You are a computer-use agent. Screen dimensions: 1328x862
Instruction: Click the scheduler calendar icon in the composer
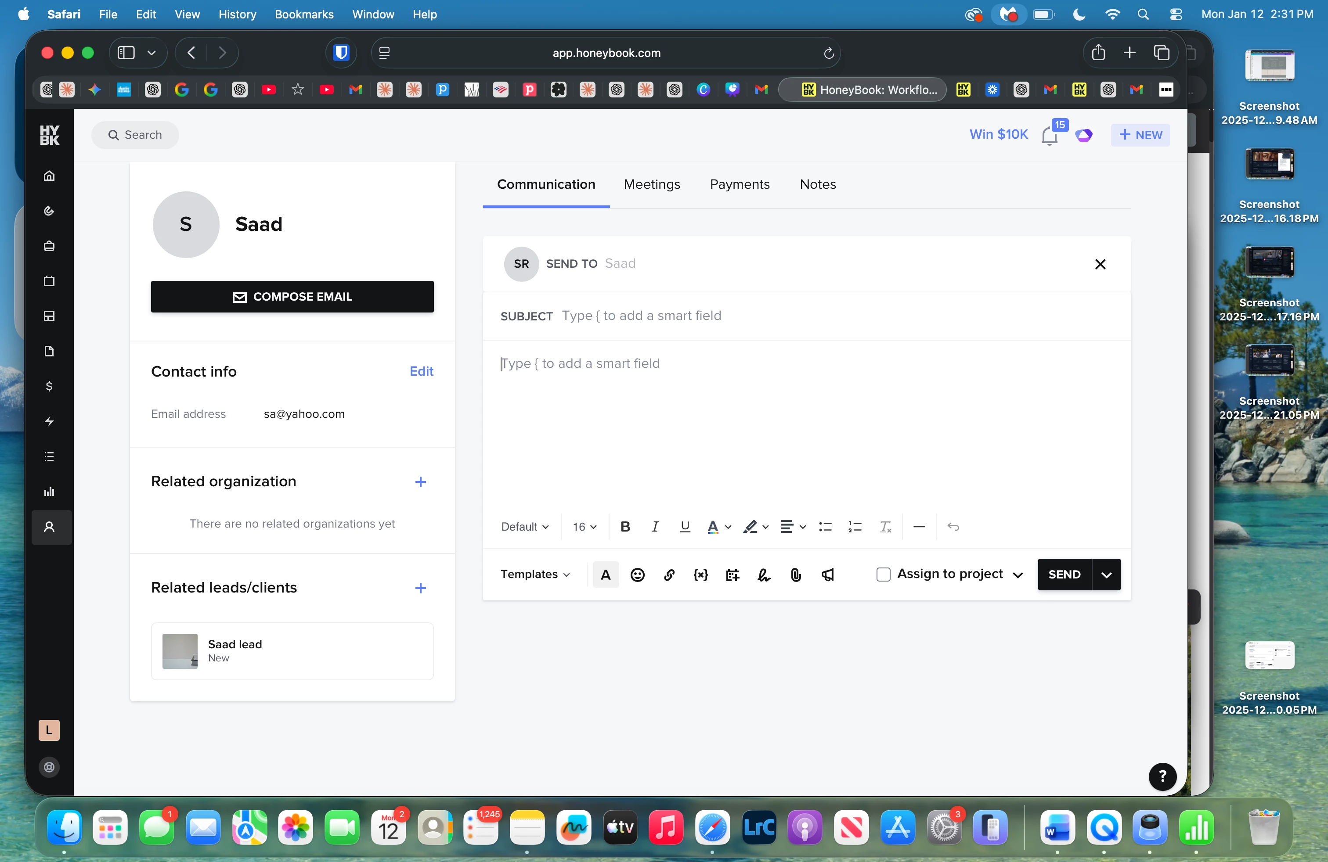(732, 574)
